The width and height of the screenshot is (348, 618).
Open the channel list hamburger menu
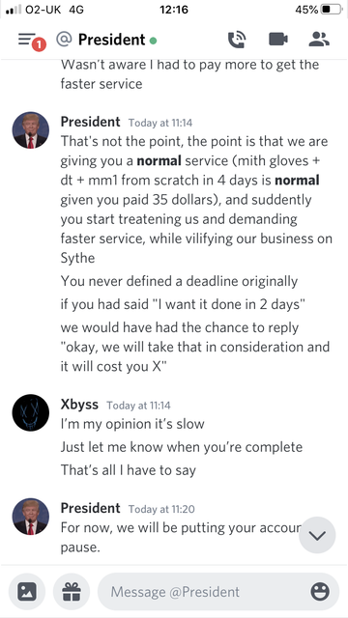tap(26, 40)
